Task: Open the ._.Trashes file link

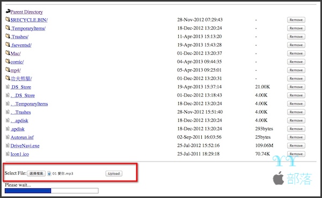Action: click(x=20, y=112)
